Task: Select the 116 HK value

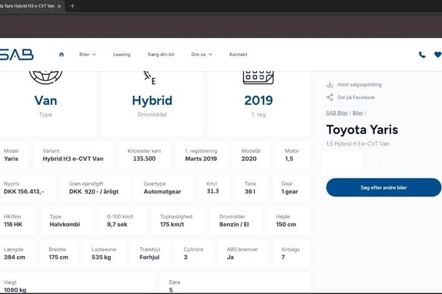Action: point(13,224)
